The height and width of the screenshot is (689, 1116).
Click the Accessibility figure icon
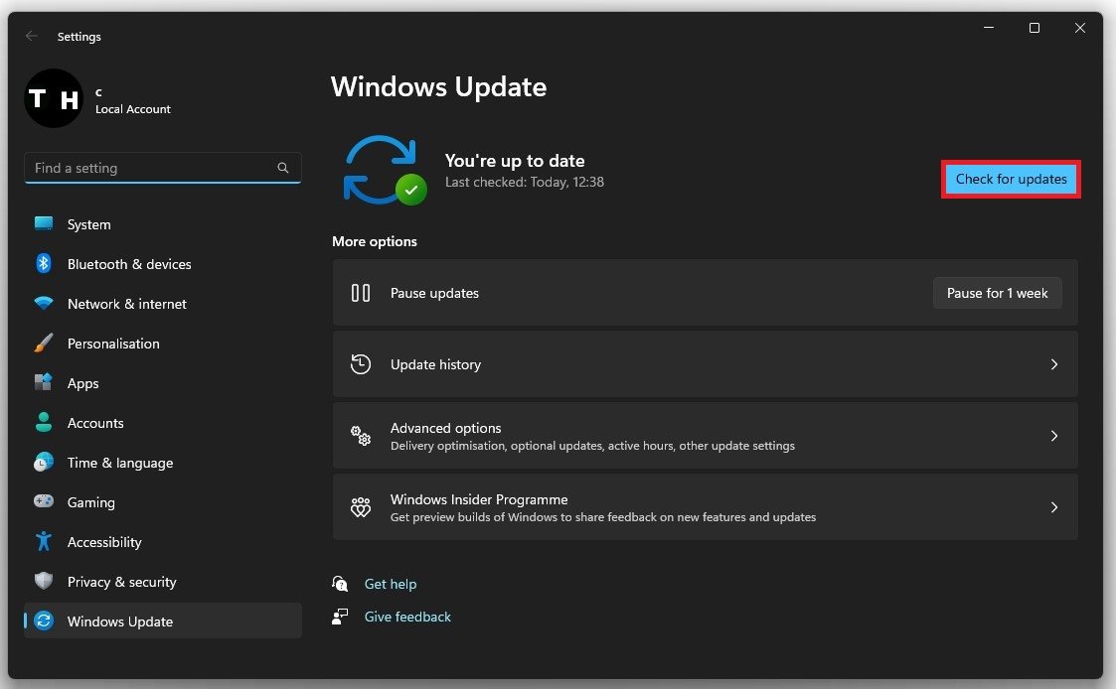(x=43, y=542)
